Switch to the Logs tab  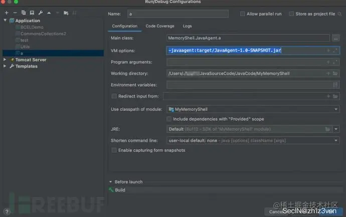point(187,26)
